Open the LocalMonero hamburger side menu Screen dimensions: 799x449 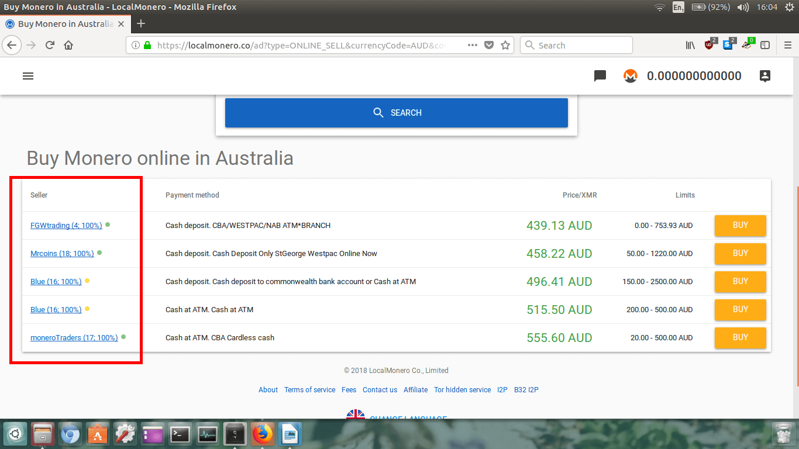click(x=28, y=76)
